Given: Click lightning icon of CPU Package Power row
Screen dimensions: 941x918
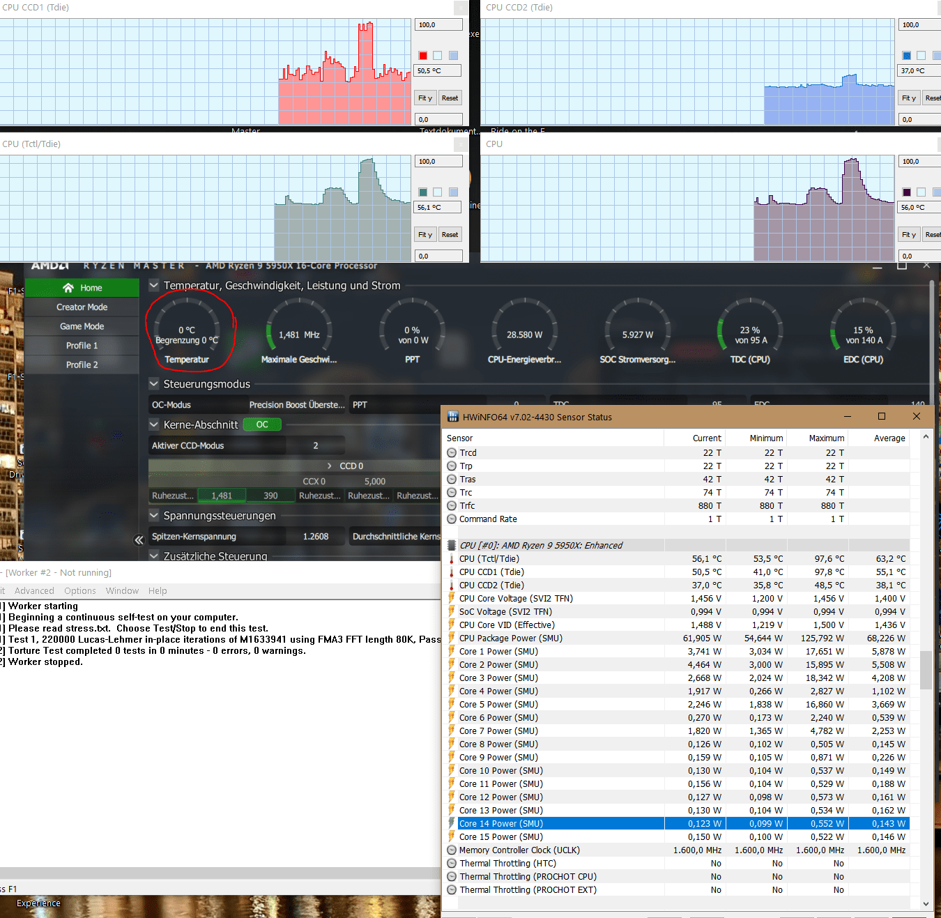Looking at the screenshot, I should [x=452, y=638].
